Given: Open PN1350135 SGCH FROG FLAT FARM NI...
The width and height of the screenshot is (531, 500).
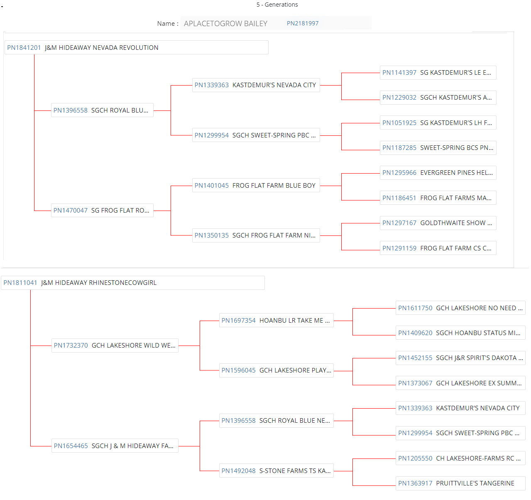Looking at the screenshot, I should [x=255, y=235].
